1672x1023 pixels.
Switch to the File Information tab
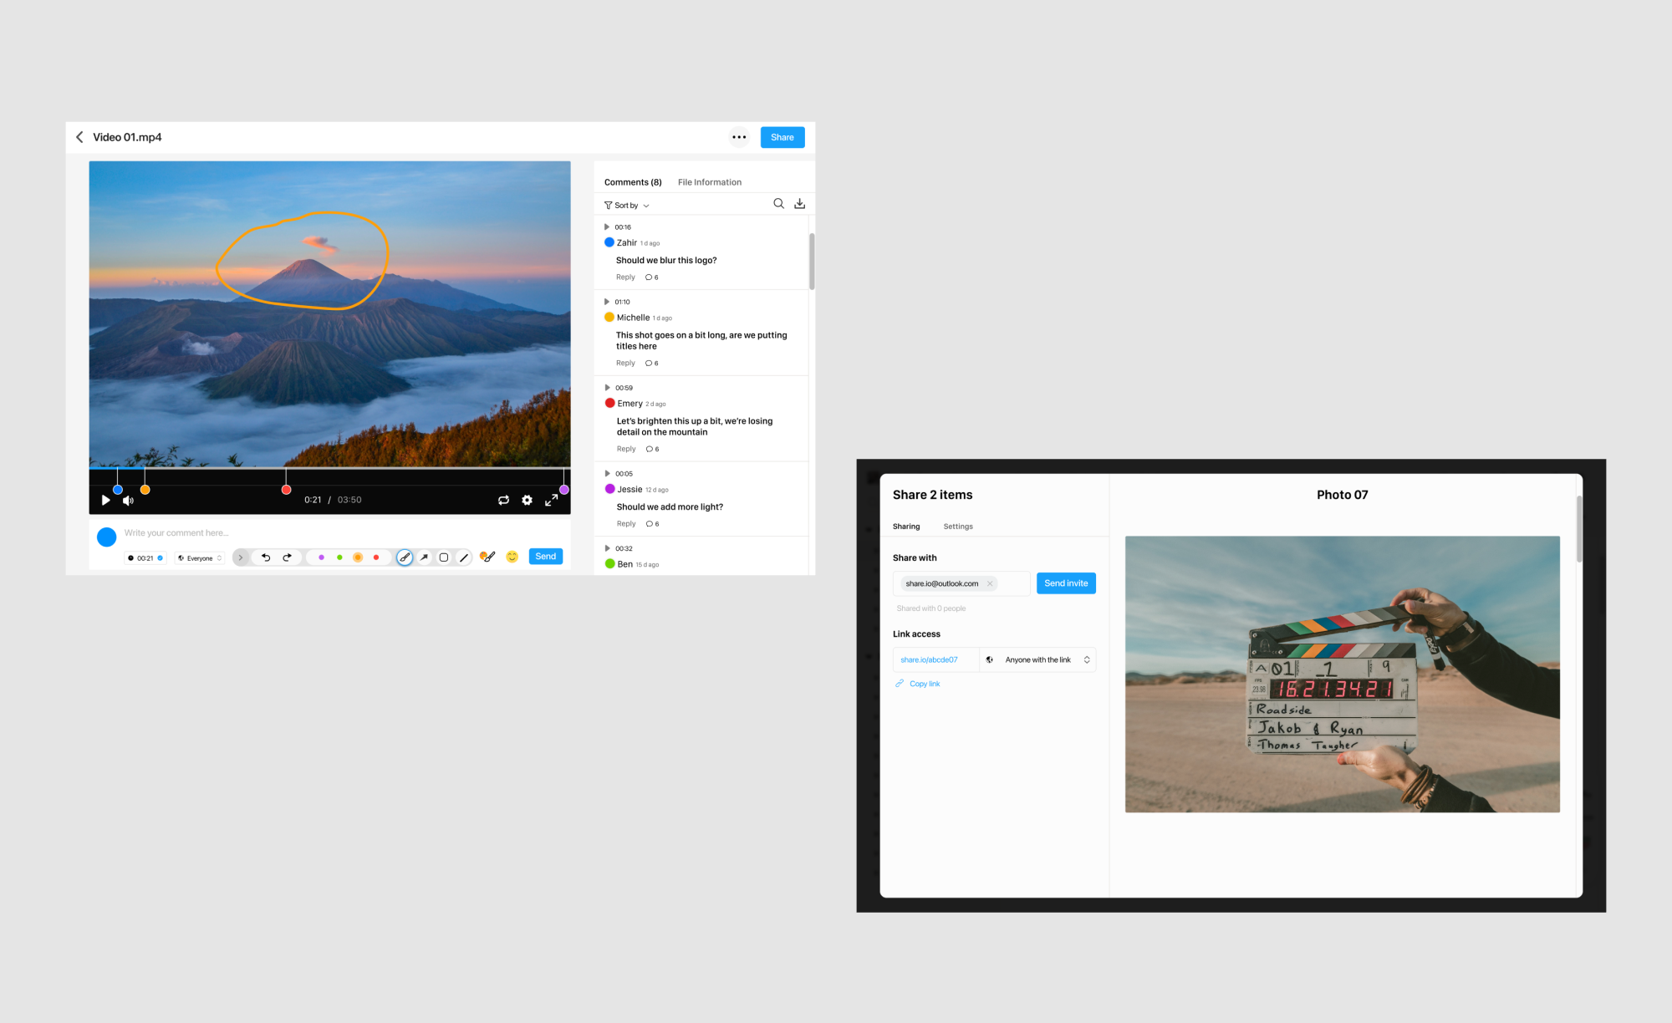709,182
